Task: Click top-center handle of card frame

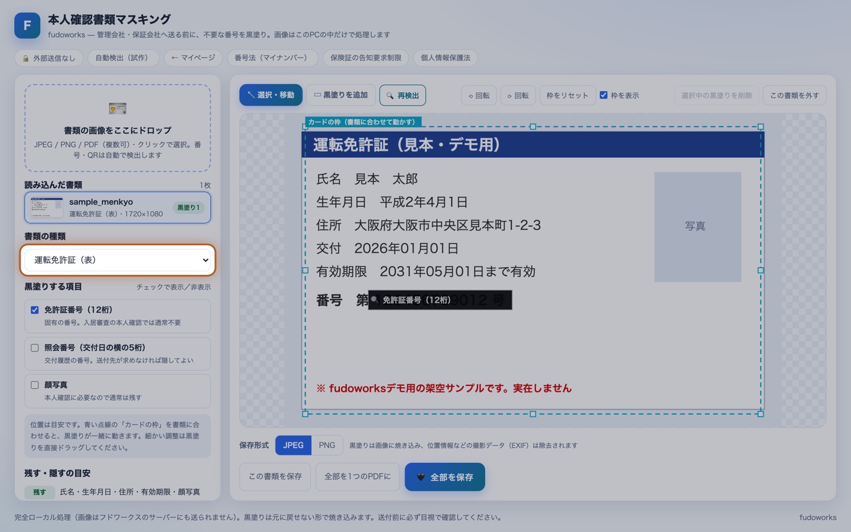Action: [532, 126]
